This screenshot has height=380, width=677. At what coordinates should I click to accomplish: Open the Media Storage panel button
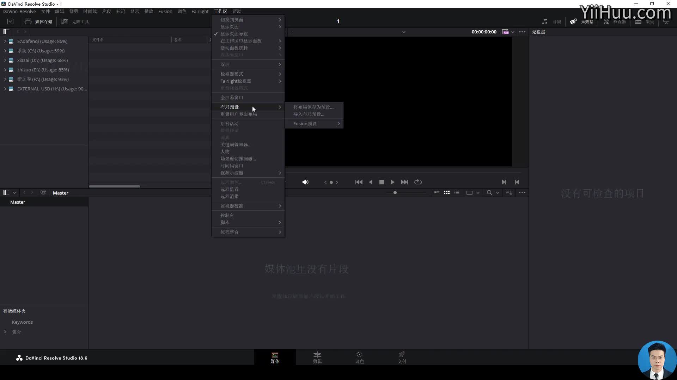(38, 21)
